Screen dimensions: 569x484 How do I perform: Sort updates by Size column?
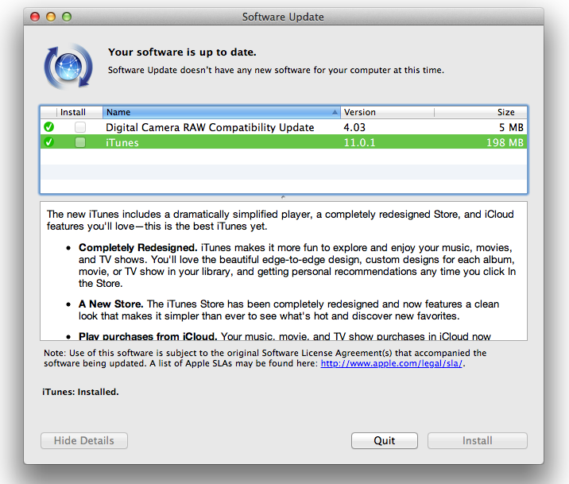[x=480, y=112]
